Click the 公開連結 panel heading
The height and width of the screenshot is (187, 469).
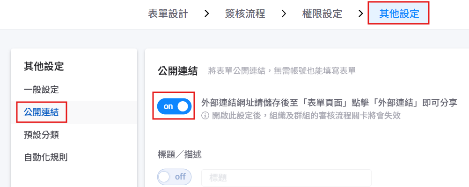(177, 71)
